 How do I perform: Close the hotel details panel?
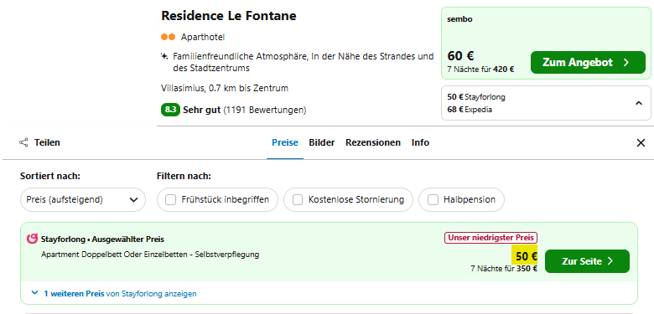[641, 143]
